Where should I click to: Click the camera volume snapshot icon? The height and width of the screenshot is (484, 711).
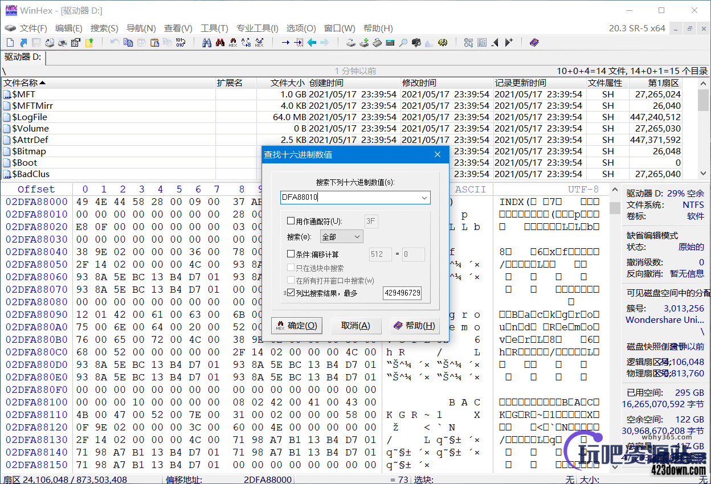(x=416, y=43)
